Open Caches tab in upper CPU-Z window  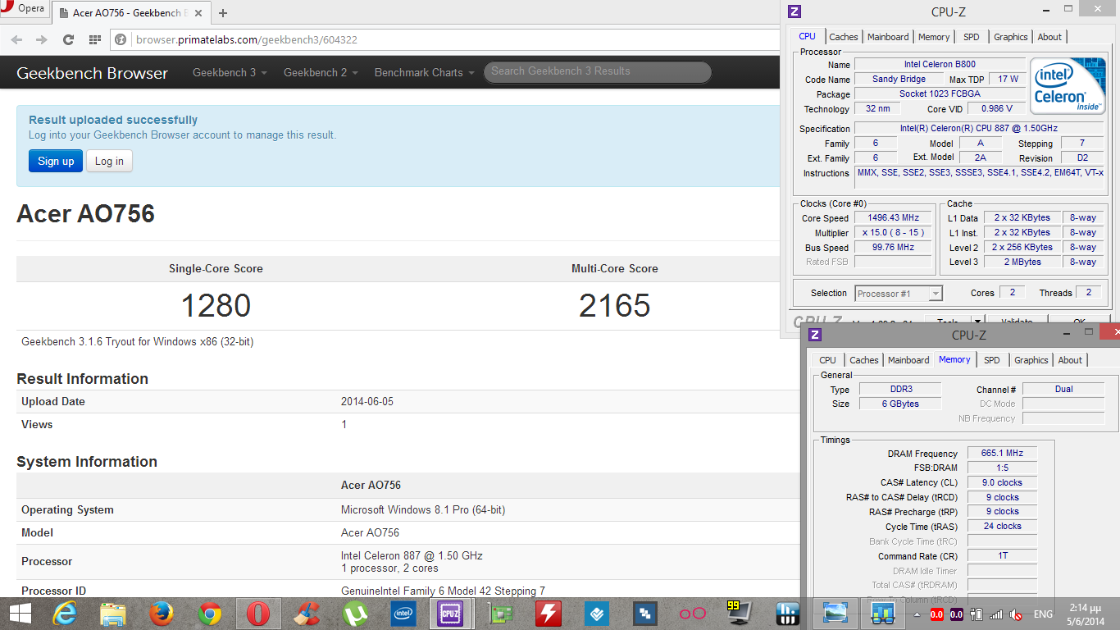tap(843, 37)
